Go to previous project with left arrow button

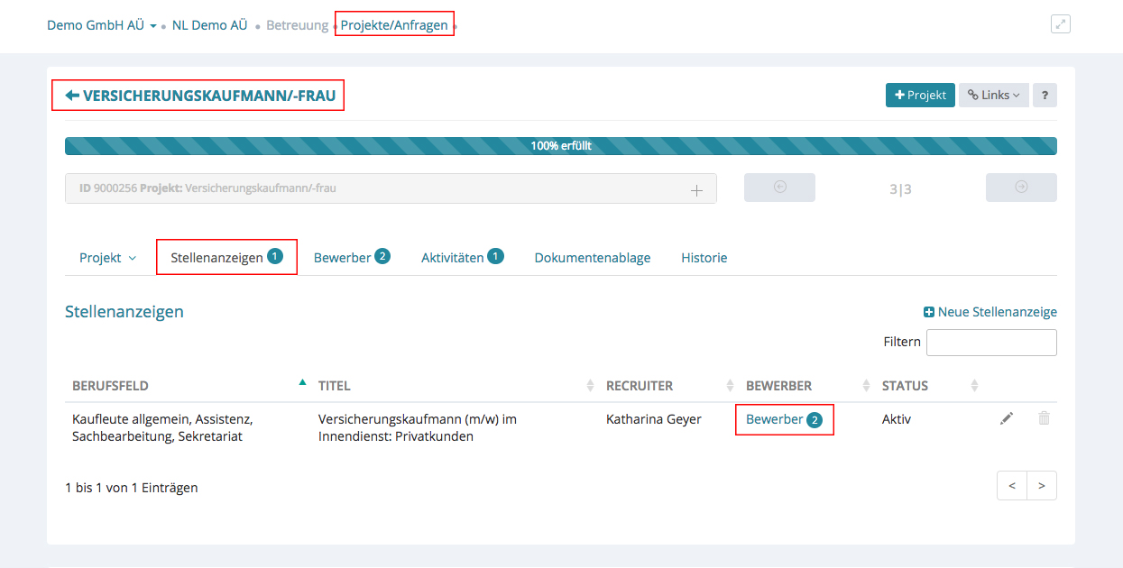(779, 188)
